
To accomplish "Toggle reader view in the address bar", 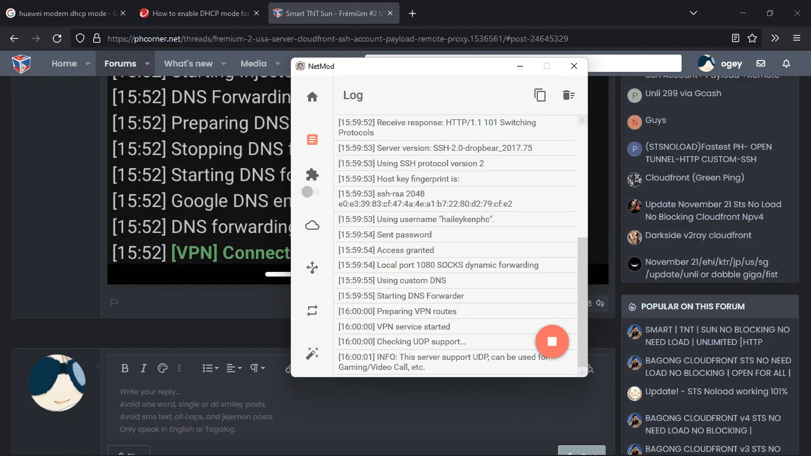I will 736,38.
